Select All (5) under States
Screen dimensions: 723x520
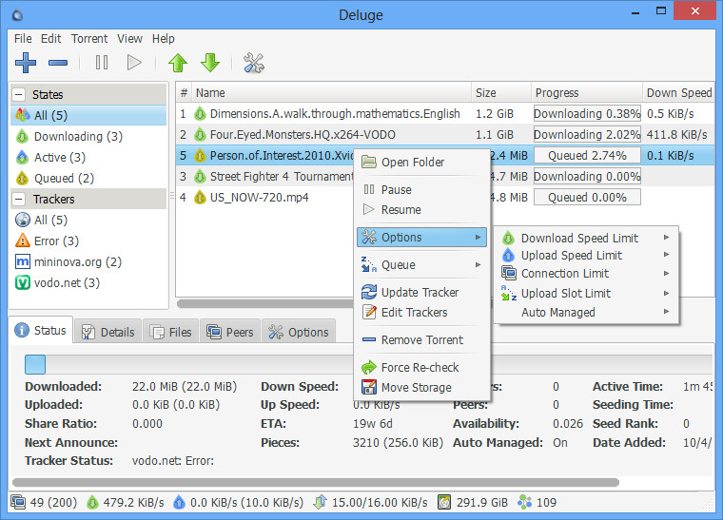point(88,115)
